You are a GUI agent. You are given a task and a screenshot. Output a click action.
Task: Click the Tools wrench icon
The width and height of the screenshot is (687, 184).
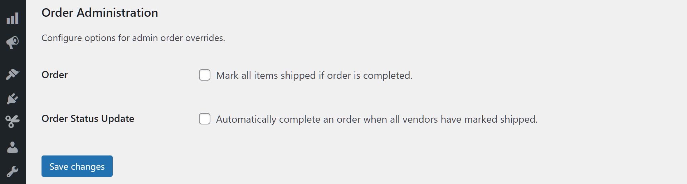pyautogui.click(x=13, y=172)
